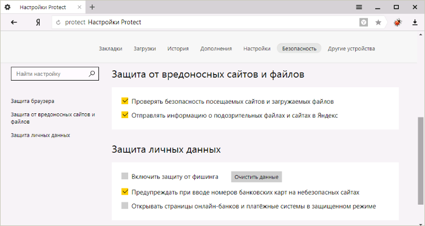Switch to the Дополнения tab

[x=216, y=48]
